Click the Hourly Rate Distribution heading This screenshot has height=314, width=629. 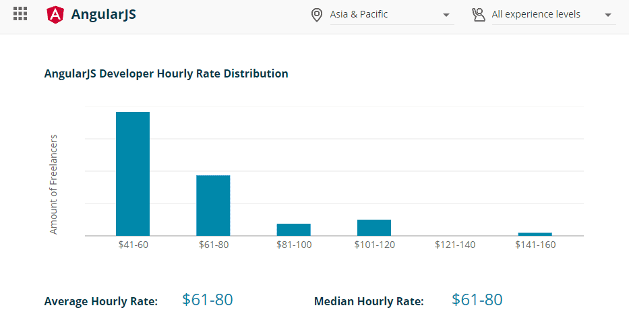(x=166, y=74)
